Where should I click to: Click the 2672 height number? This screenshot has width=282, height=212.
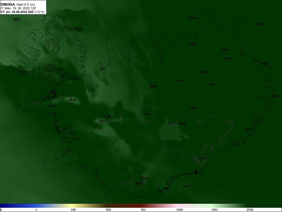click(x=52, y=106)
